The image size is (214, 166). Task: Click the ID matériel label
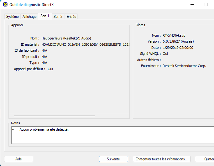point(30,44)
